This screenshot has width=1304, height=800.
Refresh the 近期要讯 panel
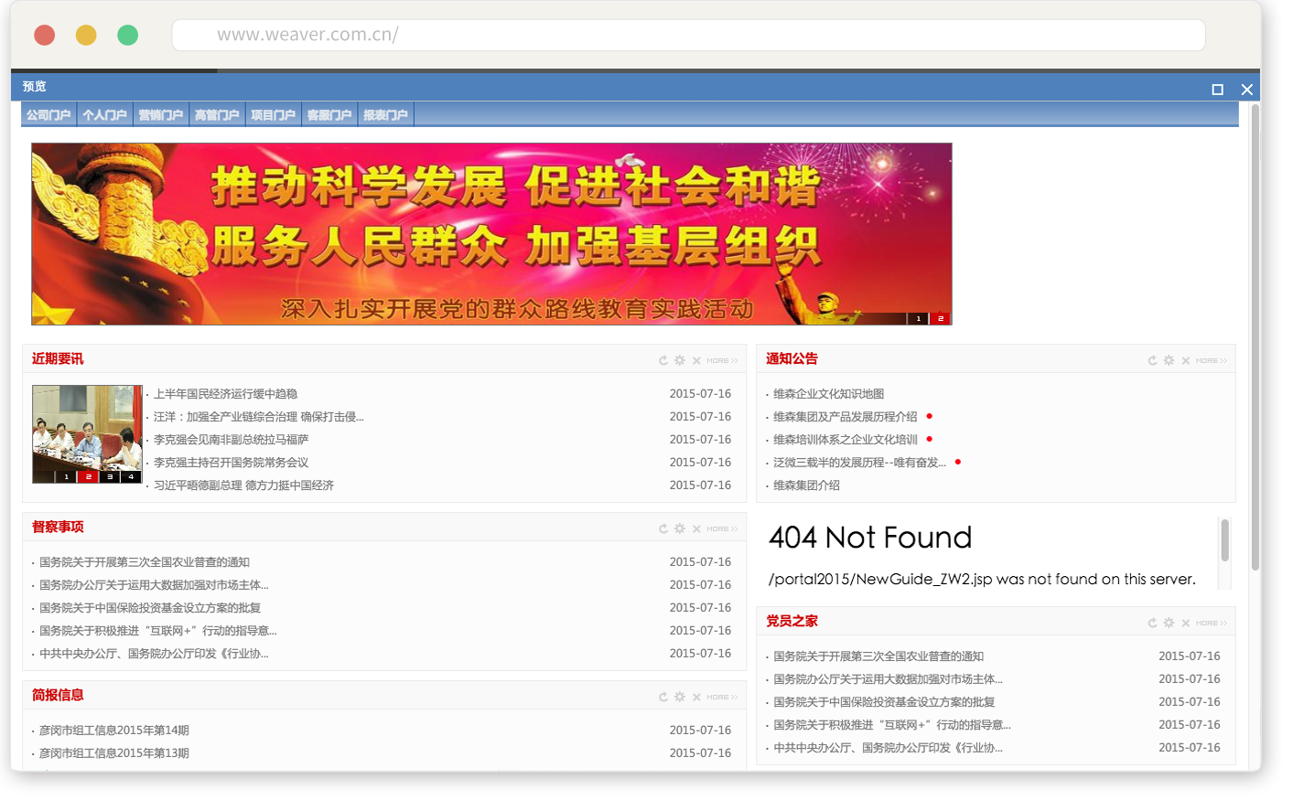(x=663, y=361)
